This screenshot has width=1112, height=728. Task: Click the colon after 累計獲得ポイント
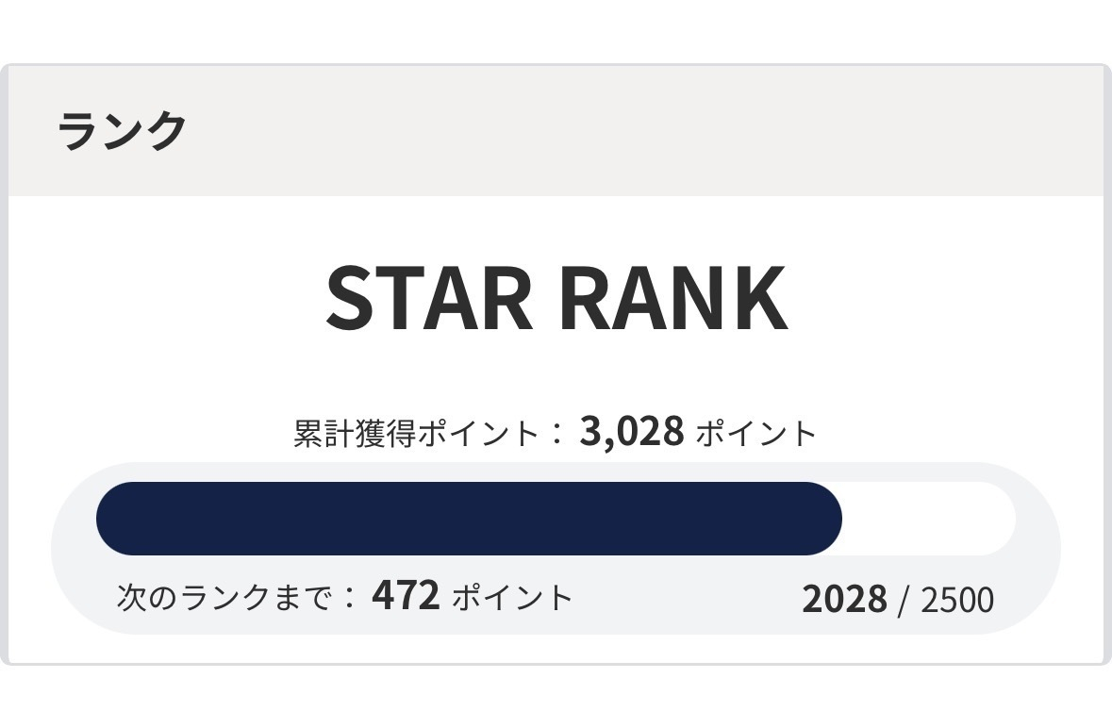tap(556, 434)
